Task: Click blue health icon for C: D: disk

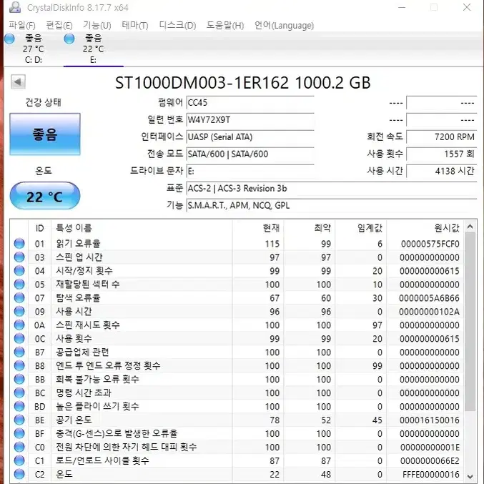Action: (9, 39)
